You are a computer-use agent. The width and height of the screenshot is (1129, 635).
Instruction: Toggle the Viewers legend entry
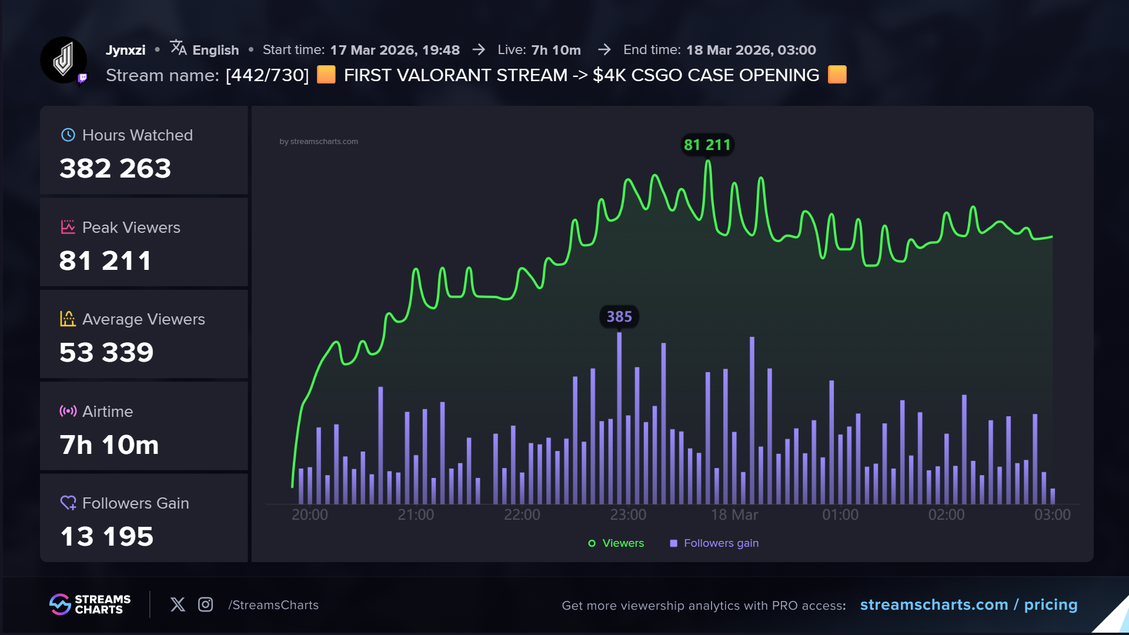(x=616, y=543)
